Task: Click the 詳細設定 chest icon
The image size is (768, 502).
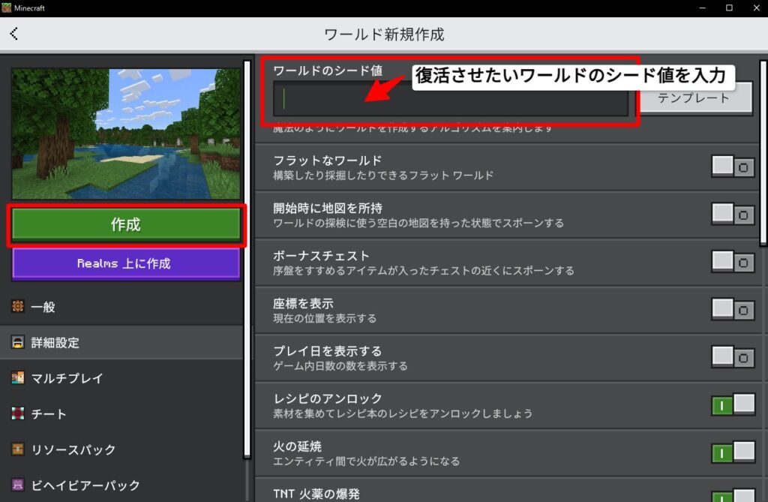Action: [x=18, y=342]
